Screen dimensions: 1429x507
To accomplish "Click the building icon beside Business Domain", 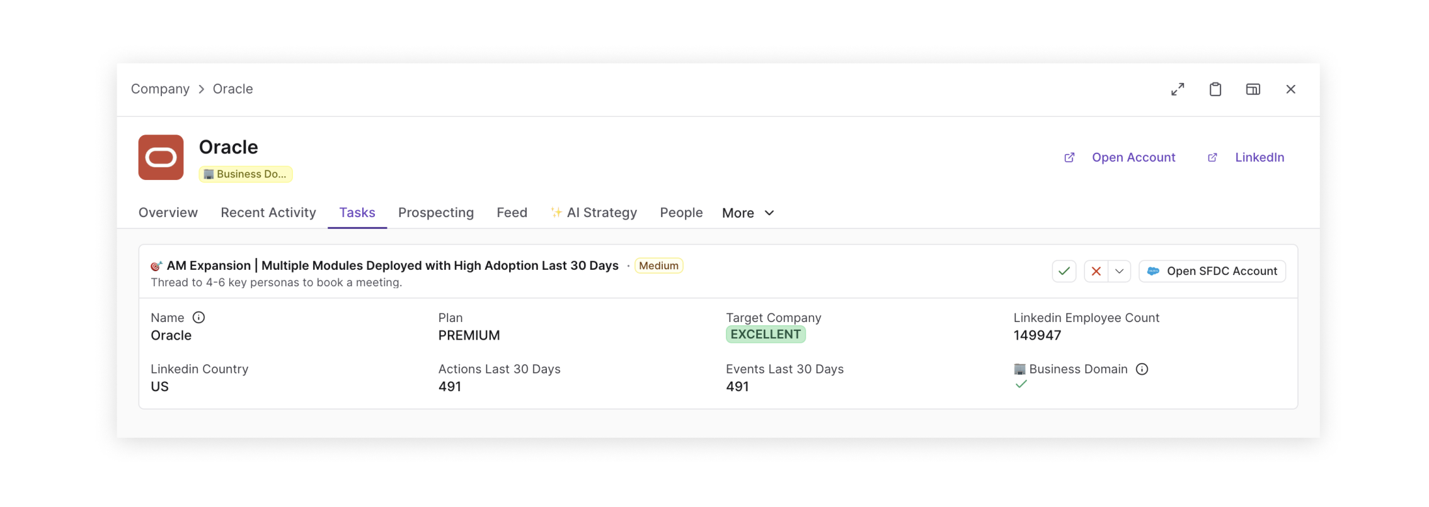I will click(x=1019, y=369).
